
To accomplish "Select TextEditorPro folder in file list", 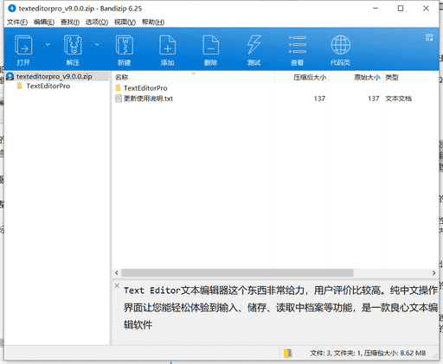I will tap(145, 88).
